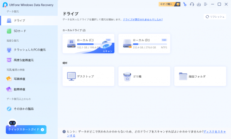Click the green SD card icon
Viewport: 231px width, 139px height.
[9, 31]
